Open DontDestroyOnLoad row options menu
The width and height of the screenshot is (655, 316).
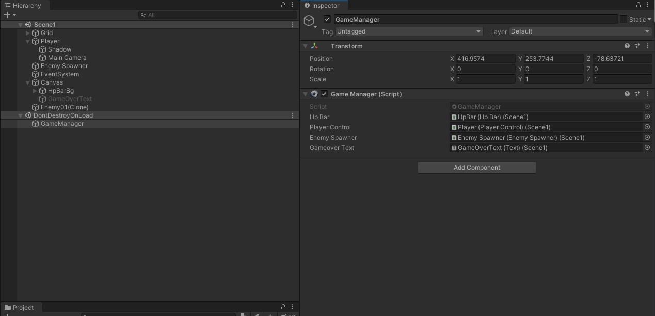point(293,115)
